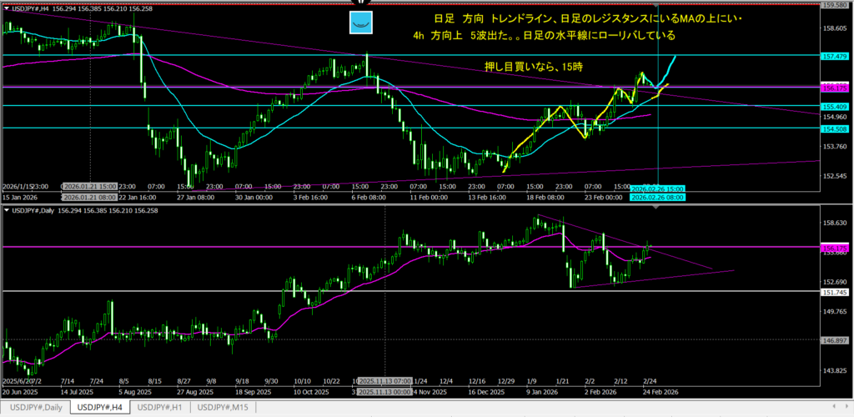Select the 2025.11.13 07:00 time label
Image resolution: width=854 pixels, height=417 pixels.
click(x=385, y=380)
